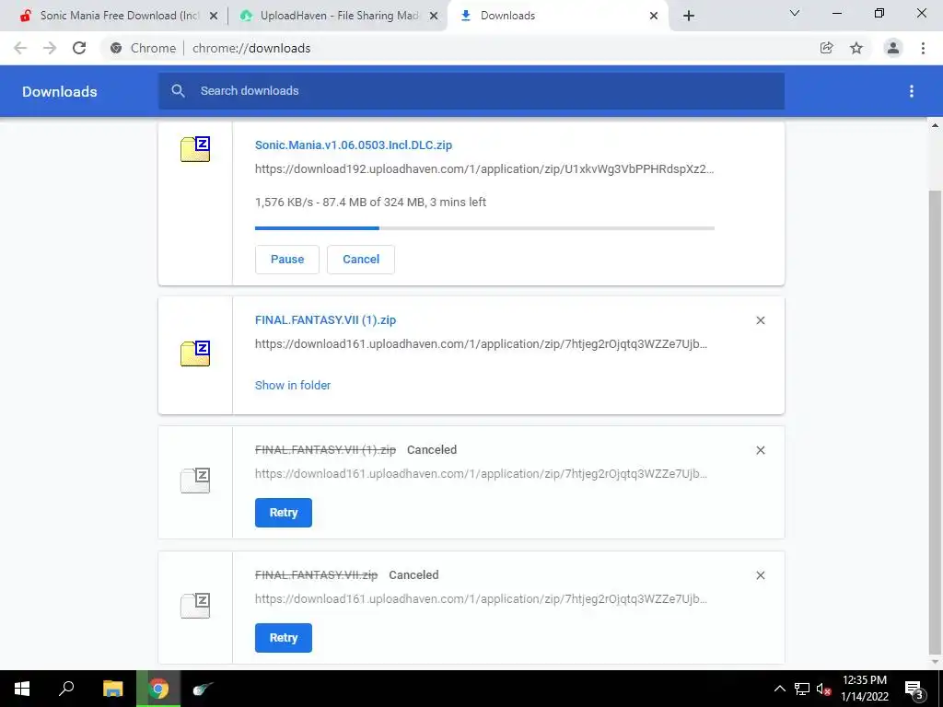The image size is (943, 707).
Task: Select the Downloads tab
Action: [556, 16]
